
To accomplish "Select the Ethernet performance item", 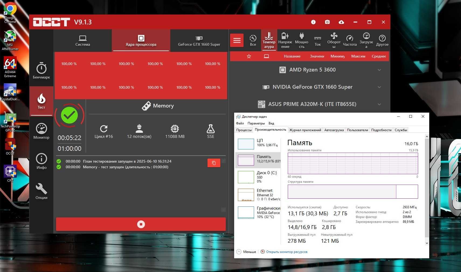I will tap(258, 195).
